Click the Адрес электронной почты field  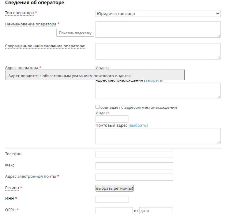pyautogui.click(x=134, y=177)
